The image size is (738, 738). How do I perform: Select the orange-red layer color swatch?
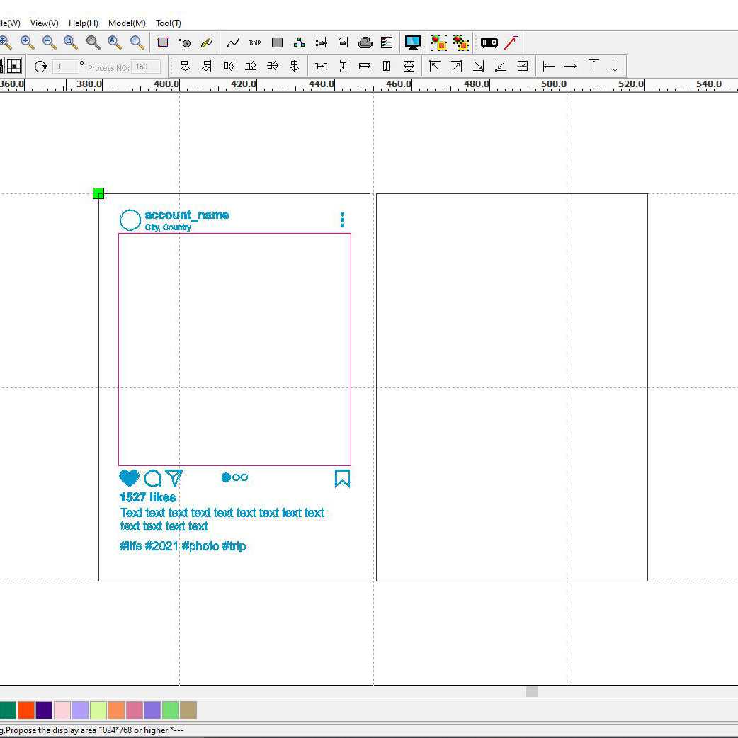pyautogui.click(x=25, y=710)
